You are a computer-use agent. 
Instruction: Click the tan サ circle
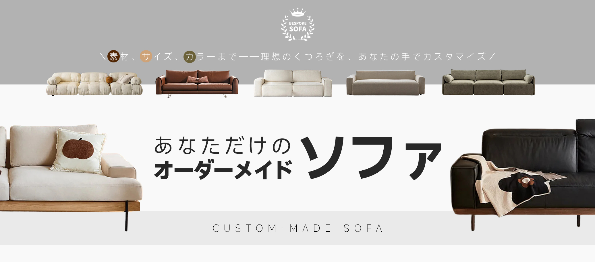pos(146,56)
